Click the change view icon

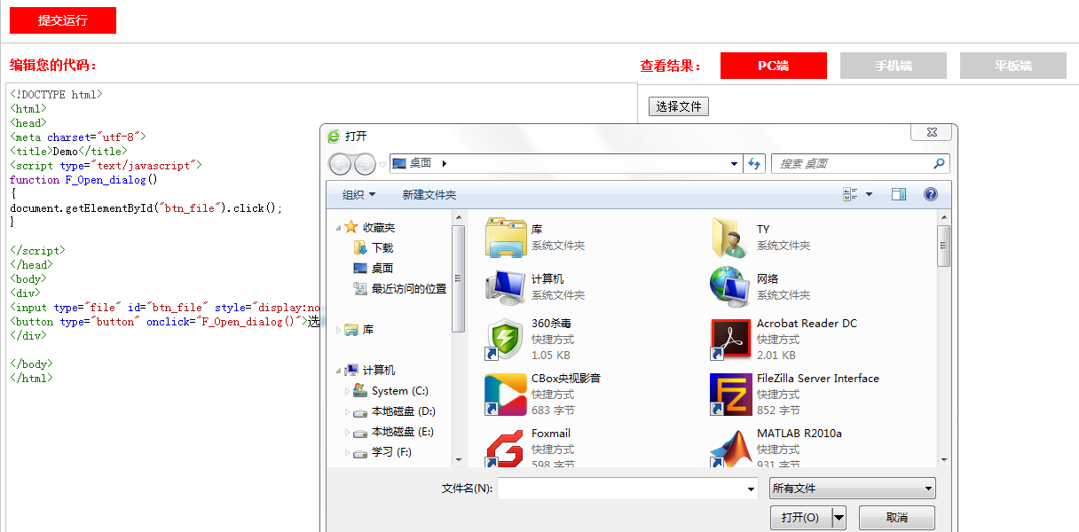click(x=850, y=194)
